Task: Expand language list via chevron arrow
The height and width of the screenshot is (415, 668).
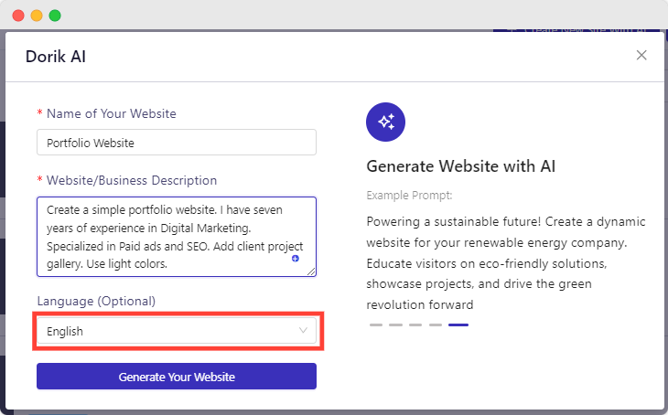Action: (x=303, y=331)
